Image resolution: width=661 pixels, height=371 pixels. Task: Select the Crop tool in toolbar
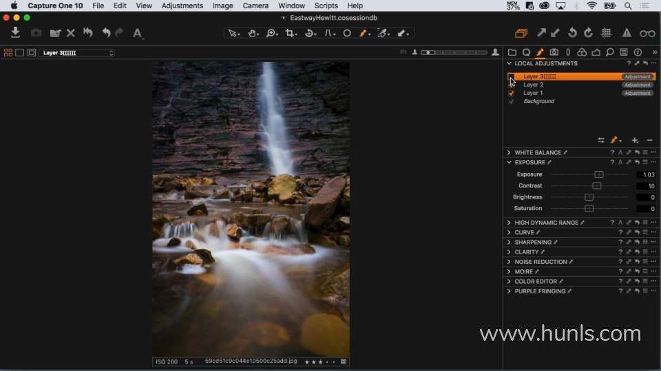pyautogui.click(x=291, y=33)
